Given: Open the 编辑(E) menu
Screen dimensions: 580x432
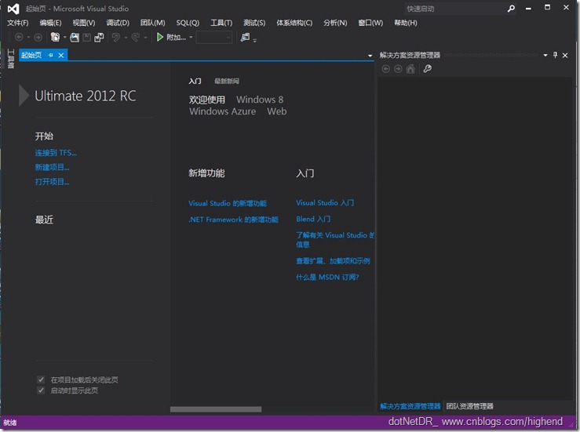Looking at the screenshot, I should click(x=51, y=23).
